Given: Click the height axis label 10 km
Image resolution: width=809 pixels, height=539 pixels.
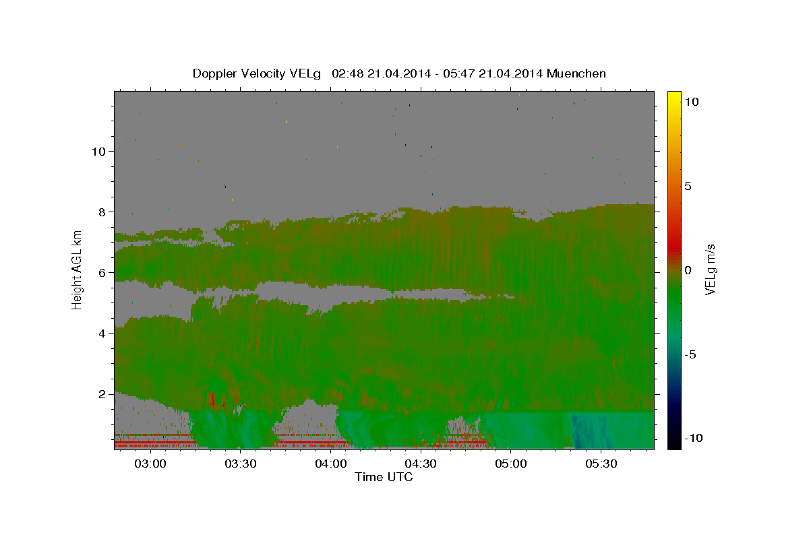Looking at the screenshot, I should point(99,152).
